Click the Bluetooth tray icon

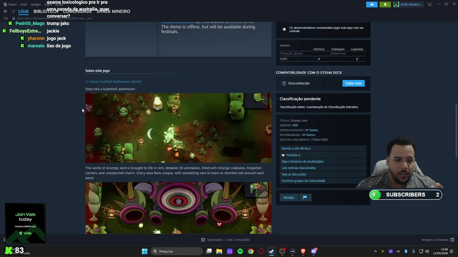point(406,251)
